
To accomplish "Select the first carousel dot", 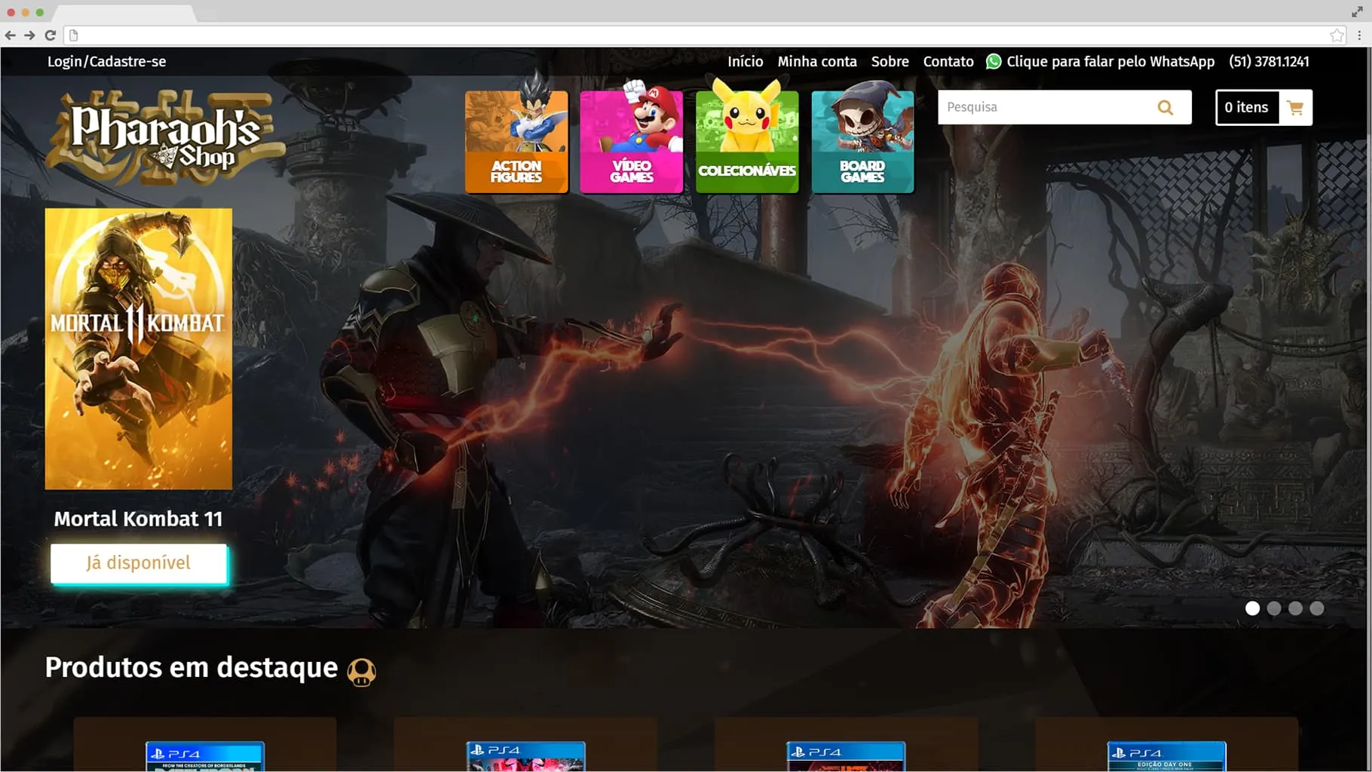I will pyautogui.click(x=1252, y=608).
